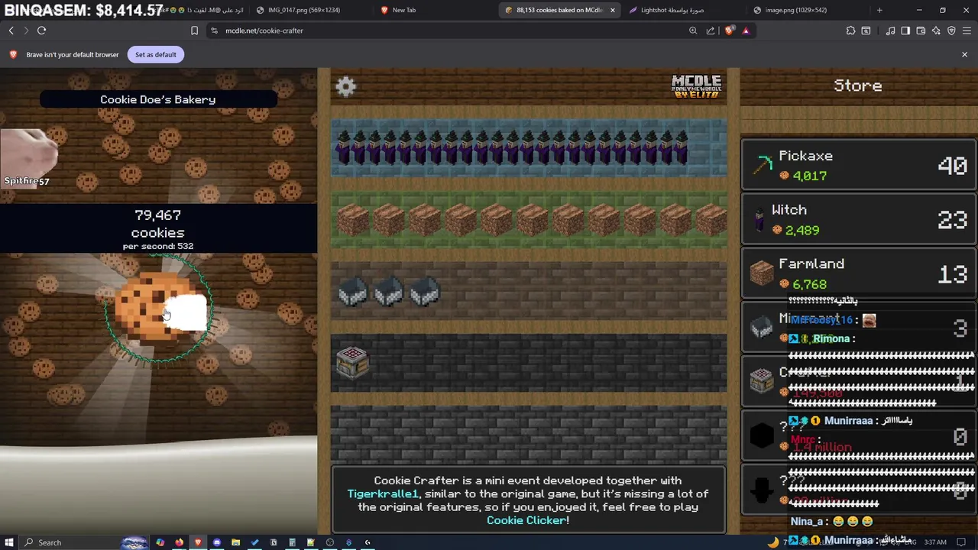Click the first minecart in building row
The width and height of the screenshot is (978, 550).
pos(352,291)
